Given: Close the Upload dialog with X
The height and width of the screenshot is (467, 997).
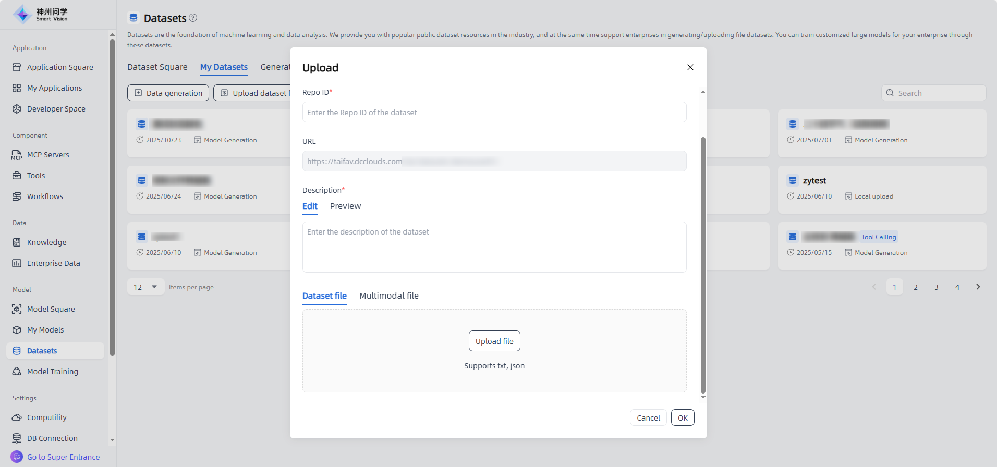Looking at the screenshot, I should point(690,67).
